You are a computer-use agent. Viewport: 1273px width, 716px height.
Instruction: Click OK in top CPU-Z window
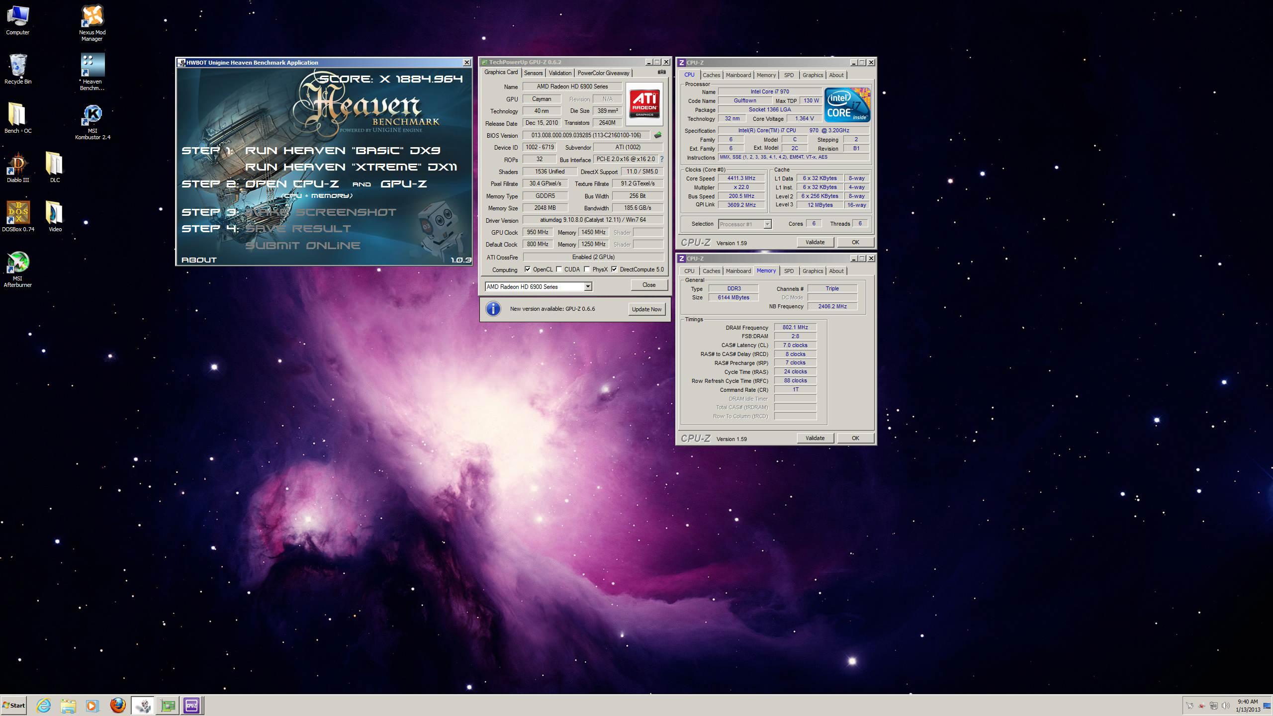pyautogui.click(x=855, y=242)
